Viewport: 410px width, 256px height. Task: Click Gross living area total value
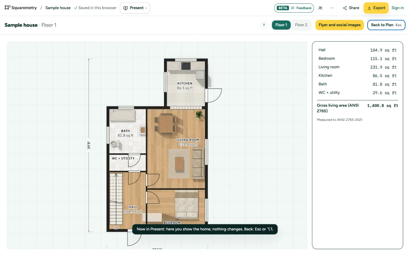(383, 106)
